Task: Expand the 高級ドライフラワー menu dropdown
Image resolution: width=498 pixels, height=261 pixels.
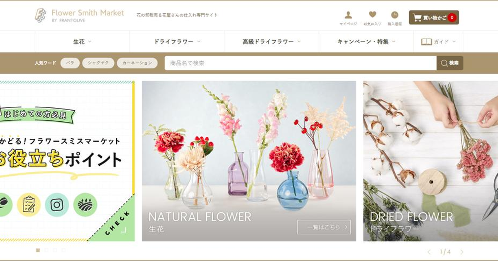Action: tap(271, 42)
